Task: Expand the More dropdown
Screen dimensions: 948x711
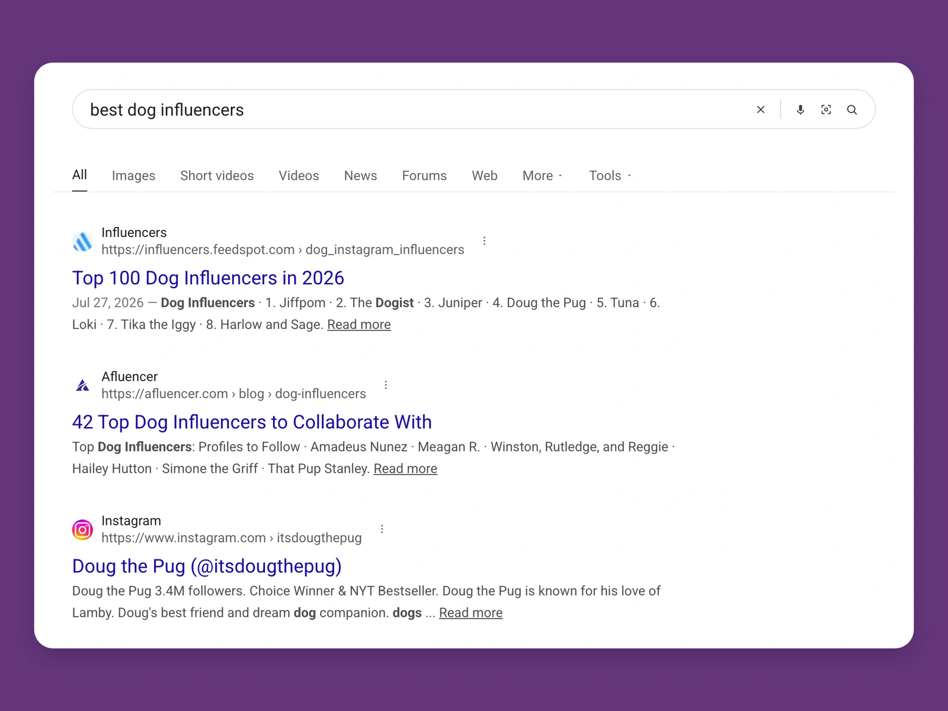Action: click(543, 175)
